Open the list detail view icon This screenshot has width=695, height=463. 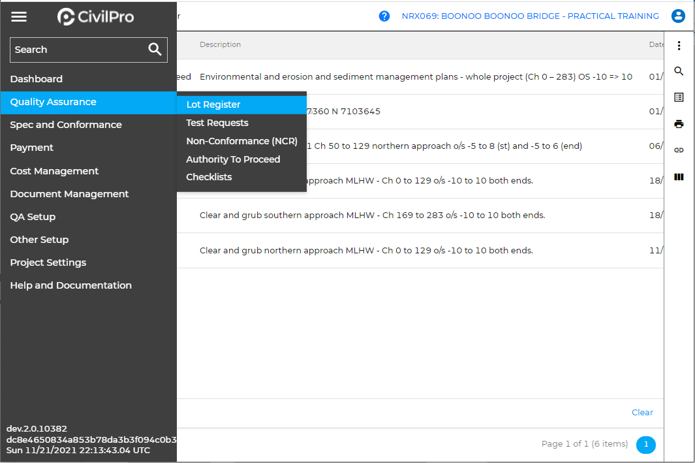(x=679, y=97)
